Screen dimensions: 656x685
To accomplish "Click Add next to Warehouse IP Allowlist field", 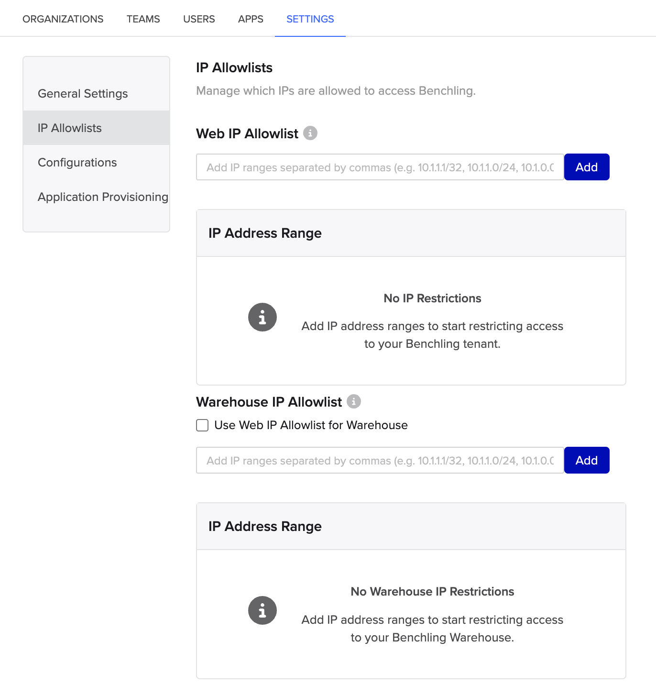I will coord(587,460).
